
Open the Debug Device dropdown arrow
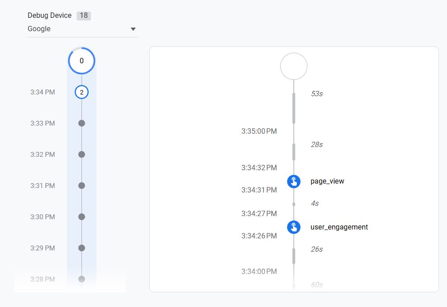[133, 29]
